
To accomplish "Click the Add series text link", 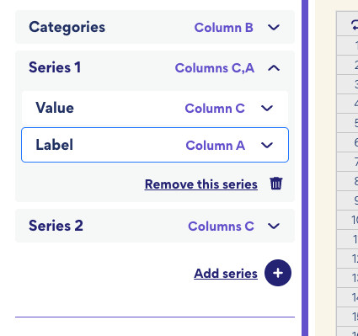I will [226, 274].
